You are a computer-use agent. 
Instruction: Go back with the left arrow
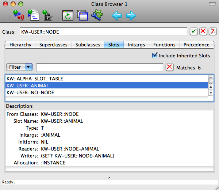(116, 15)
